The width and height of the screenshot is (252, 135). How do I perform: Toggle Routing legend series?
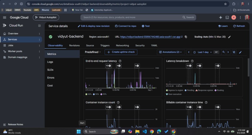219,90
